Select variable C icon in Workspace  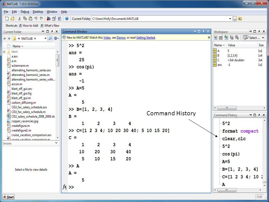pos(215,60)
